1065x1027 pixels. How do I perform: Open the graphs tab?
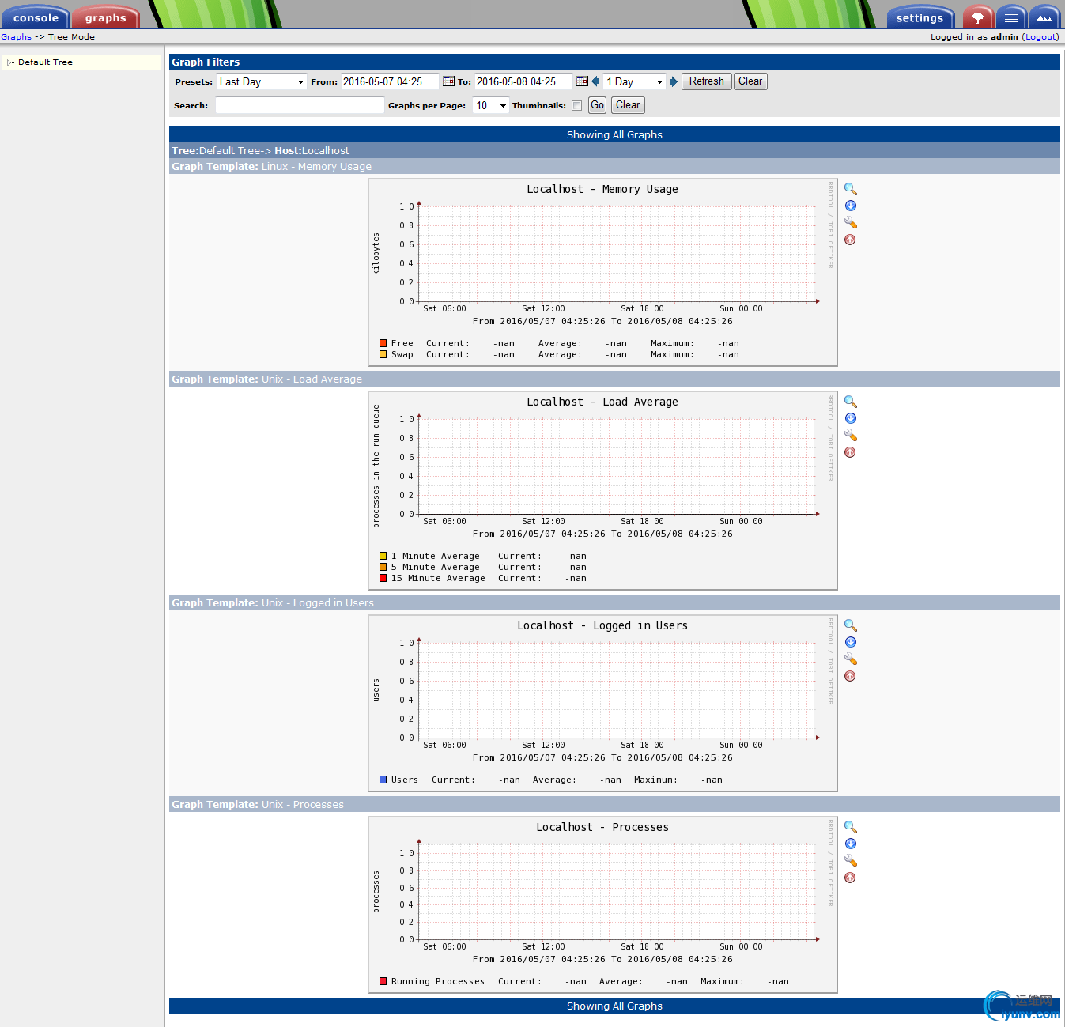tap(106, 17)
